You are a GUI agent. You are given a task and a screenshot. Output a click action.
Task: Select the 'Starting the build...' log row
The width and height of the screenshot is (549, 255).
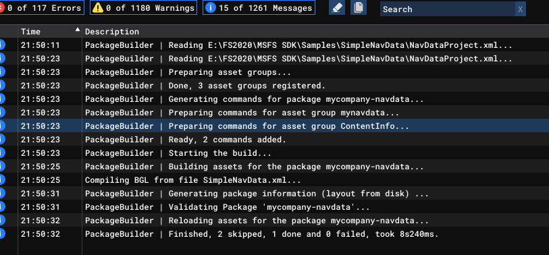click(x=274, y=153)
